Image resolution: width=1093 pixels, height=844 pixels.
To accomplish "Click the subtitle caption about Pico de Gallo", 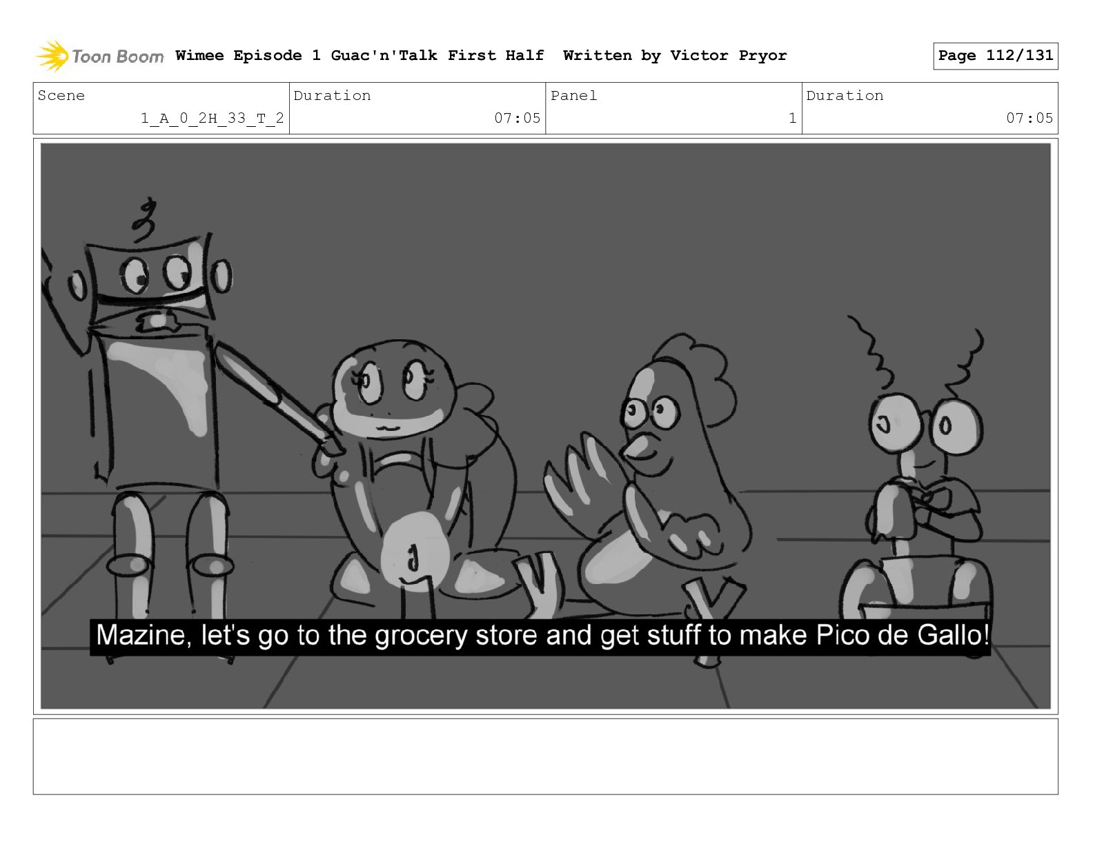I will 540,636.
